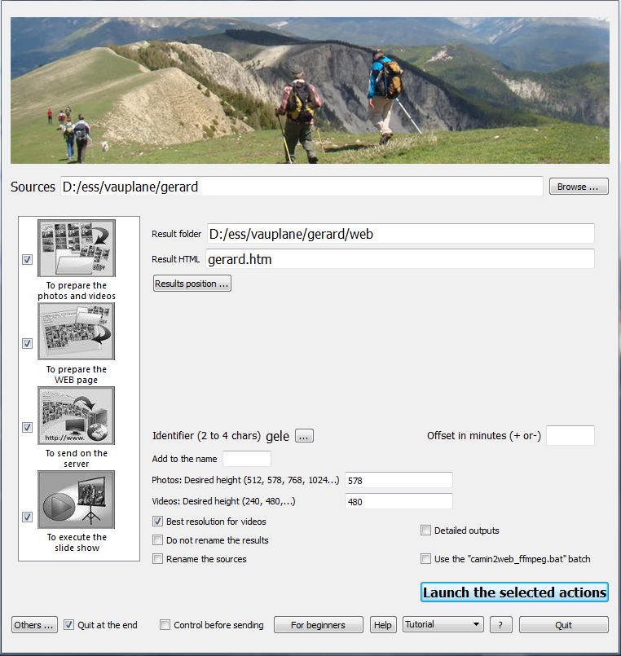Enable Detailed outputs option
The image size is (621, 656).
click(425, 531)
